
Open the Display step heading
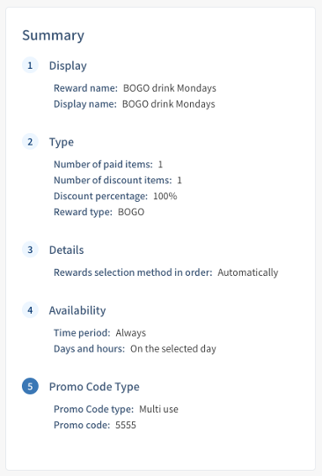pos(68,65)
